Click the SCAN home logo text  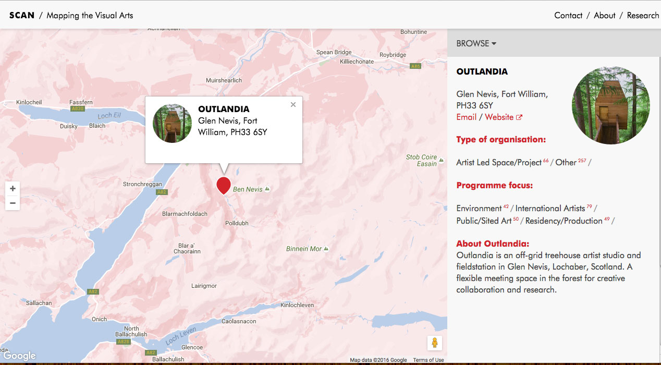(x=22, y=15)
